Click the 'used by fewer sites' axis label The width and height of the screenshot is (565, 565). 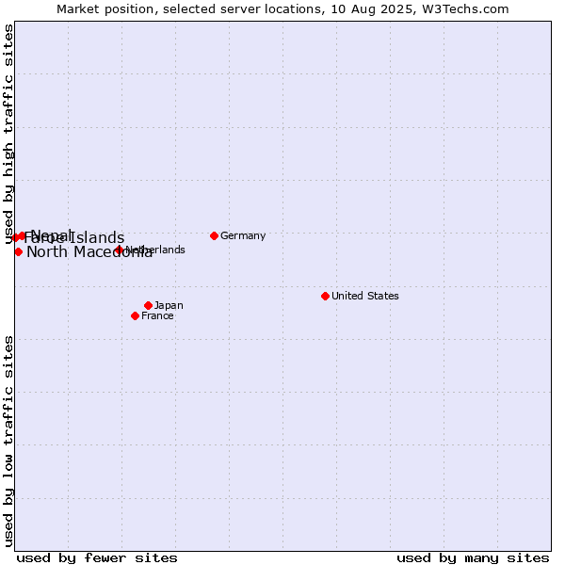[x=97, y=558]
